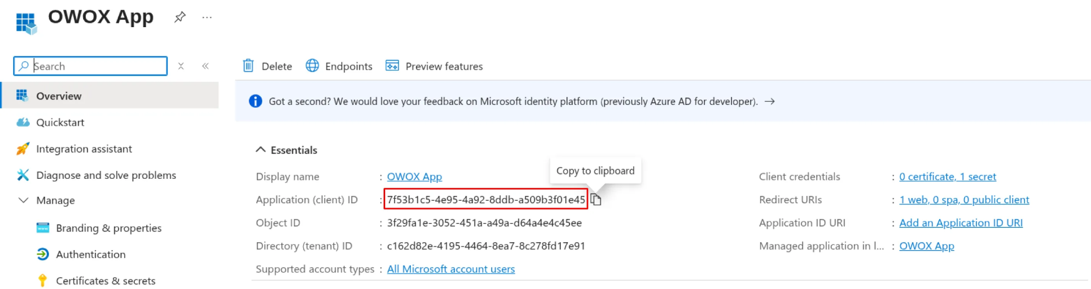Viewport: 1091px width, 289px height.
Task: Click the feedback banner info icon
Action: point(256,101)
